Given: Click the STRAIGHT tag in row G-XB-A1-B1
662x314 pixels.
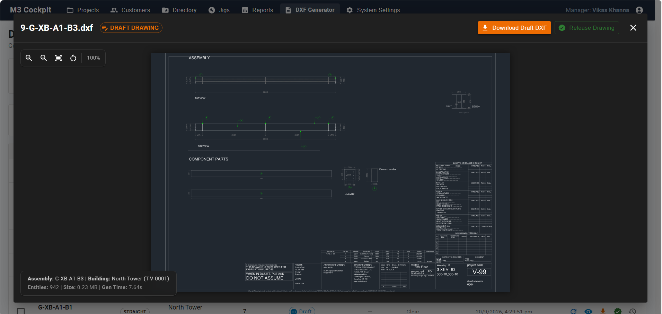Looking at the screenshot, I should [x=135, y=311].
